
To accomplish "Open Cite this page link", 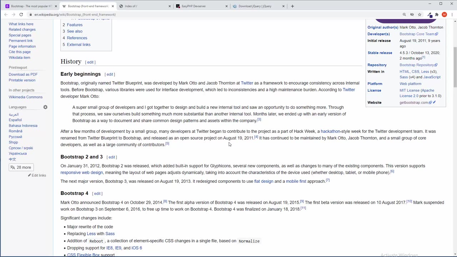I will click(x=20, y=52).
